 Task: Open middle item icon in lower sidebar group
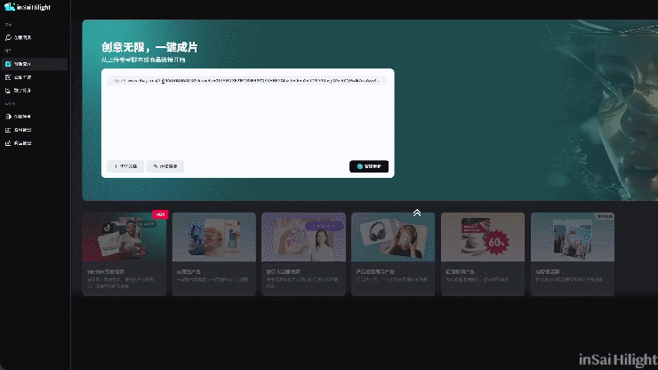click(8, 130)
